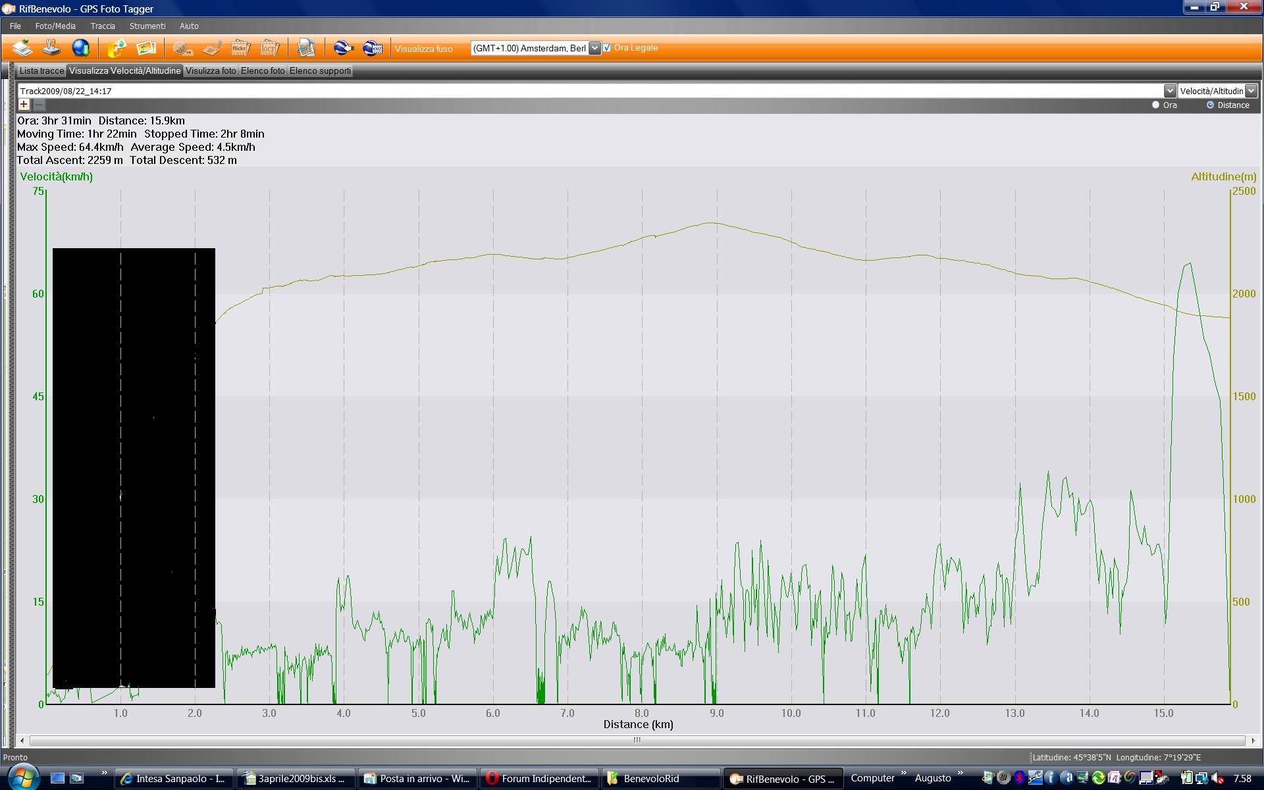Click the Total Ascent 2259 m line
The image size is (1264, 790).
pyautogui.click(x=127, y=160)
